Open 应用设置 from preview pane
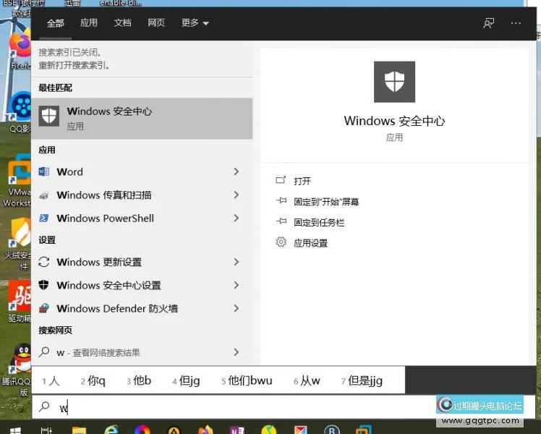The width and height of the screenshot is (541, 434). 310,243
